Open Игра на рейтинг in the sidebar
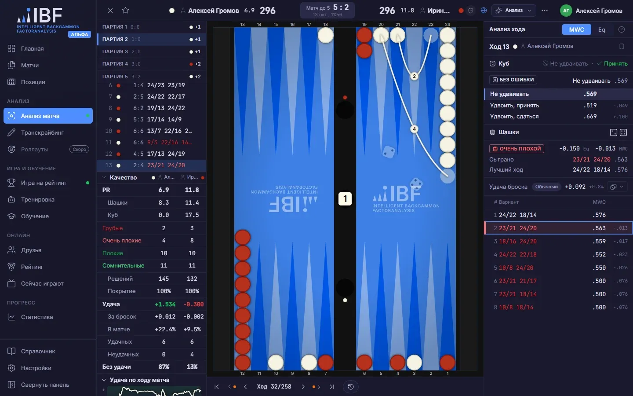633x396 pixels. pyautogui.click(x=48, y=183)
